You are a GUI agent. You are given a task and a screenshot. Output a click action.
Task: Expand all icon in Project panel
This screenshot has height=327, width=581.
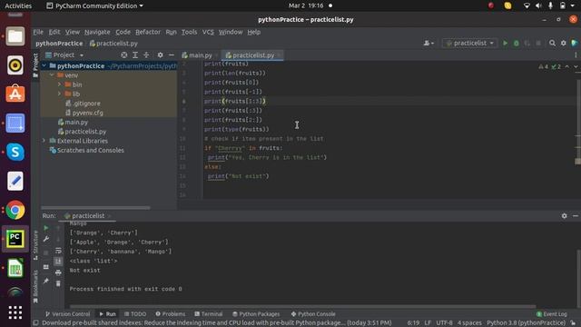tap(135, 55)
